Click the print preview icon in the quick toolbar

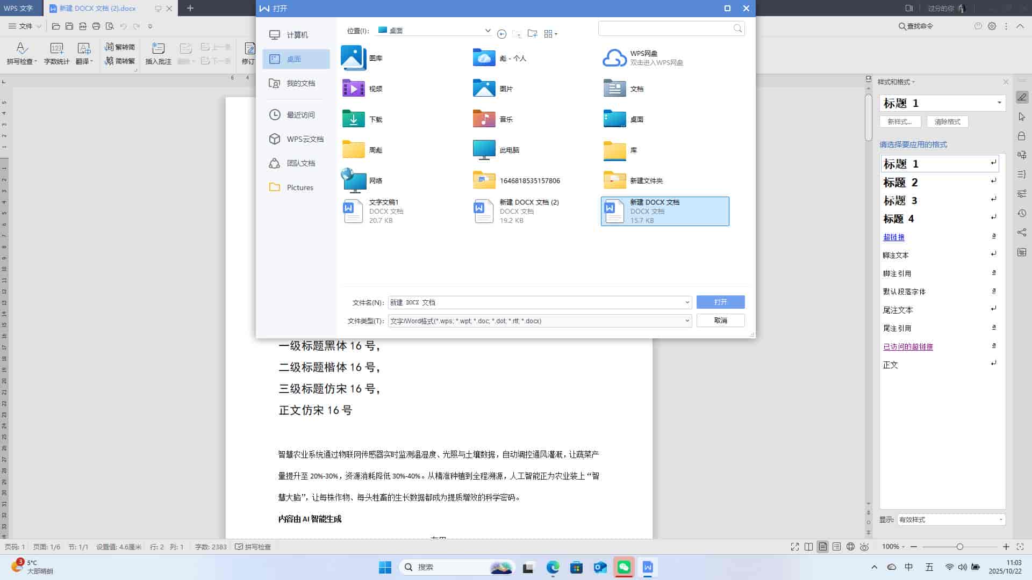coord(110,26)
